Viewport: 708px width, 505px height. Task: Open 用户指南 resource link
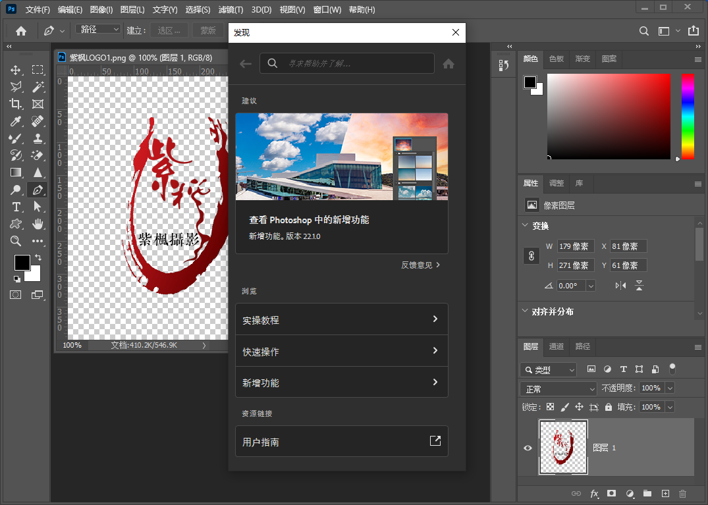342,441
